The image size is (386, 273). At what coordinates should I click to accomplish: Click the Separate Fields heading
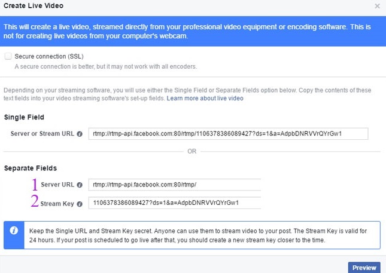(x=30, y=169)
